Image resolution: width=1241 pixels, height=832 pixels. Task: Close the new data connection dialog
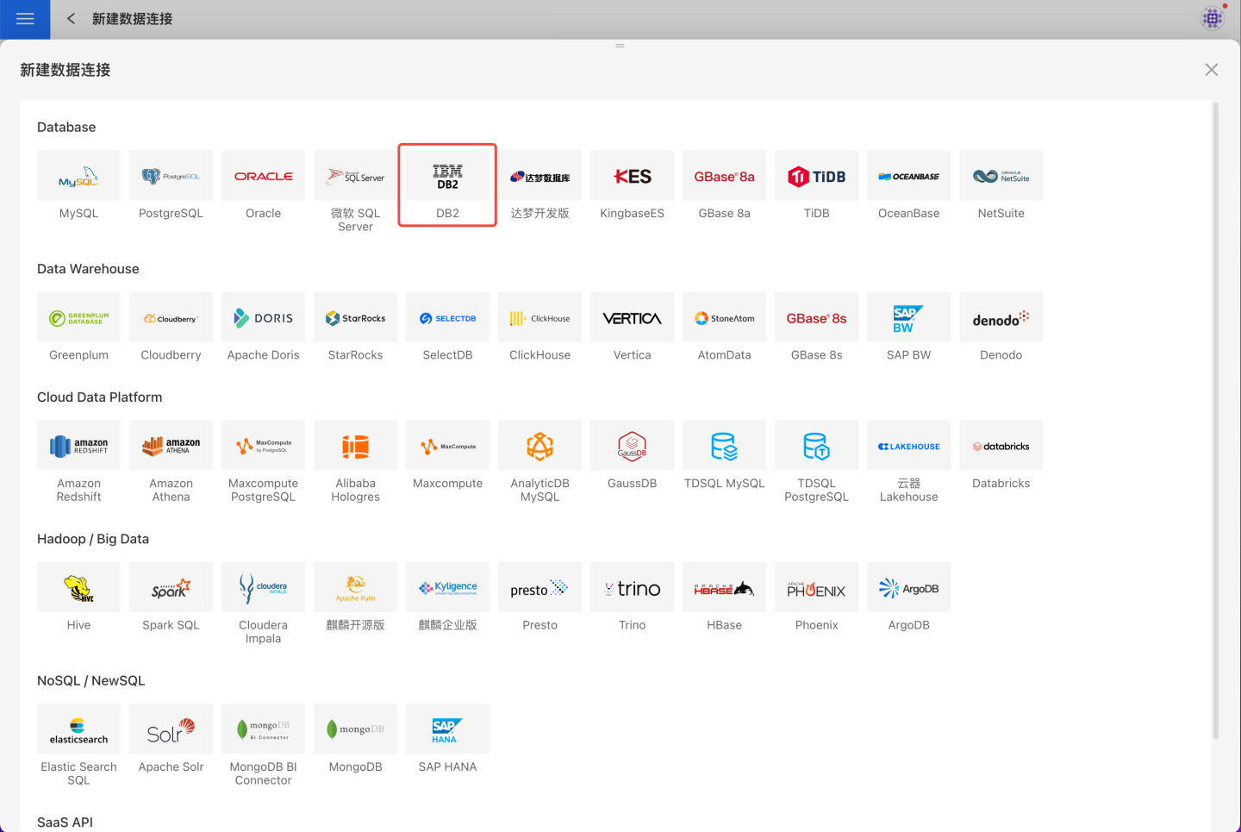(1211, 70)
